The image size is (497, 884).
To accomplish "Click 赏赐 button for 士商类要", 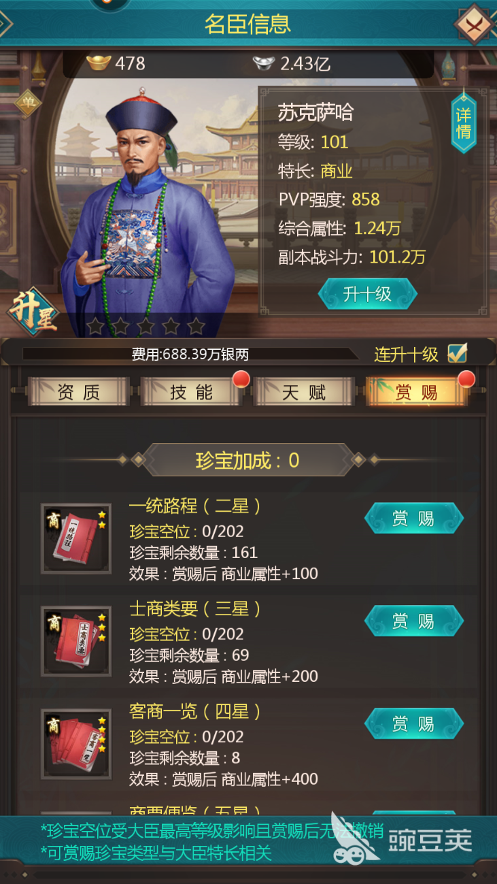I will (x=413, y=621).
